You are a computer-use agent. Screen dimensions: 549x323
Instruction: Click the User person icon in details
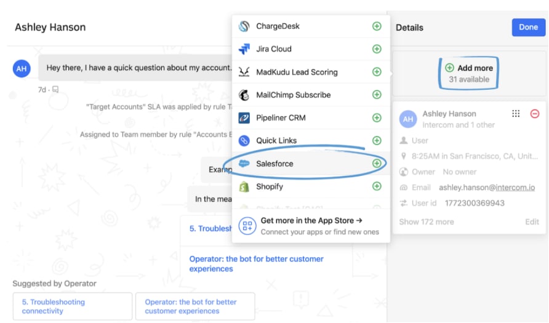(x=404, y=140)
